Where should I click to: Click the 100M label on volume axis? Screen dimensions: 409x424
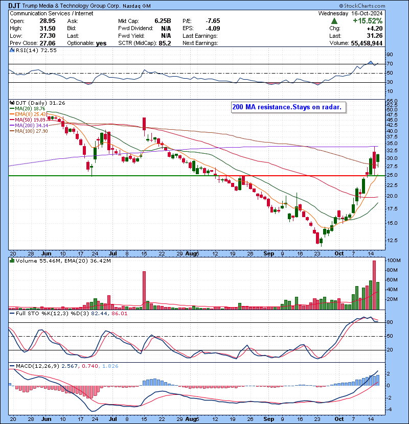click(394, 261)
